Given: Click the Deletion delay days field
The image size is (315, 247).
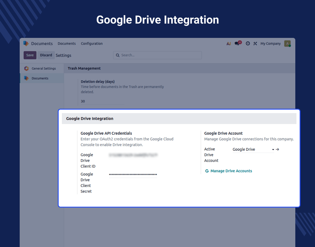Looking at the screenshot, I should (102, 101).
